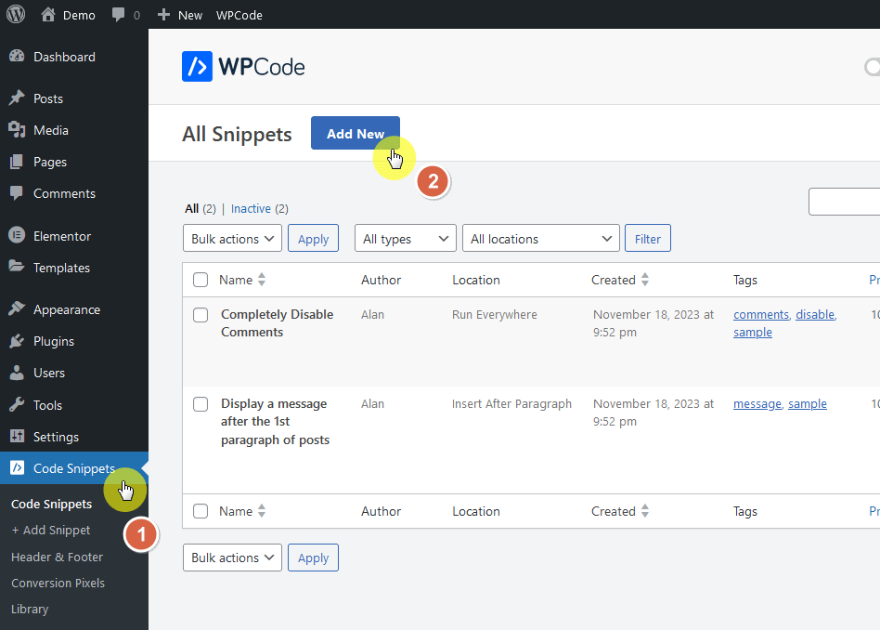Screen dimensions: 880x630
Task: Click the Users person icon
Action: (17, 373)
